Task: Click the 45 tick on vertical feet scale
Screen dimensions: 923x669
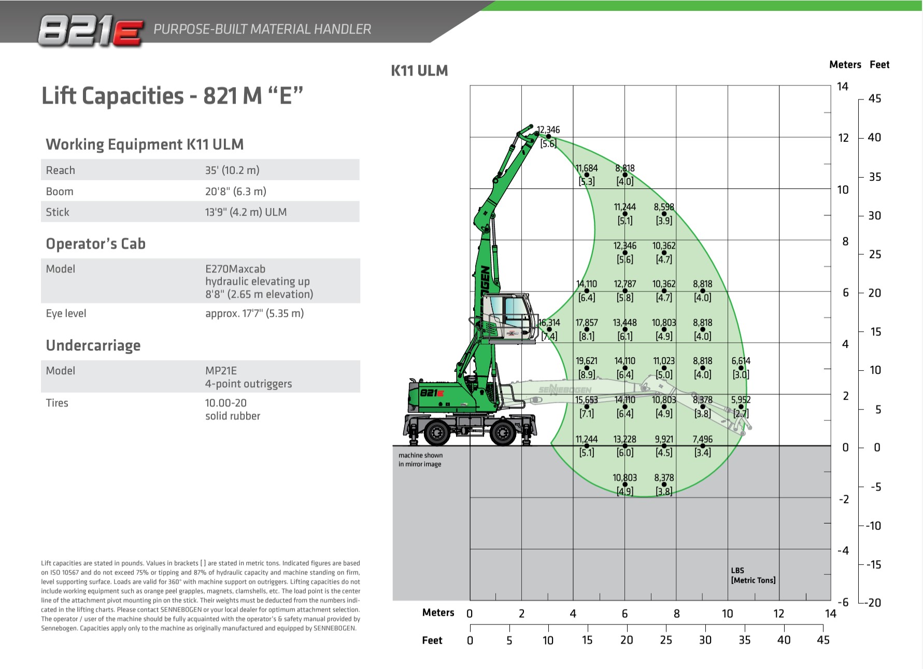Action: pyautogui.click(x=875, y=98)
